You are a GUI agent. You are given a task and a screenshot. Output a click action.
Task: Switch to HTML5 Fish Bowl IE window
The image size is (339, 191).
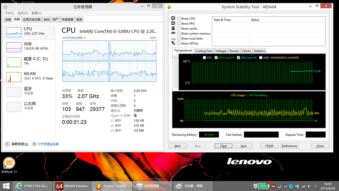click(x=33, y=186)
